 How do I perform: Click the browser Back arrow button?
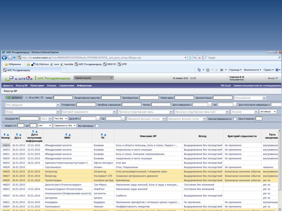tap(4, 57)
